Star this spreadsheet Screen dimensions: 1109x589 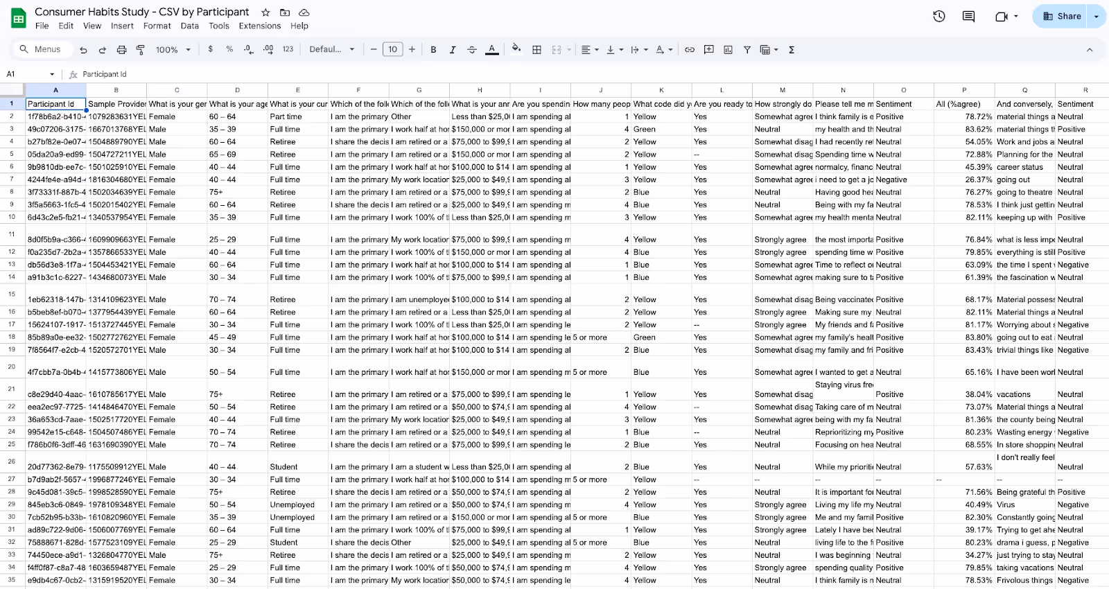(x=265, y=12)
